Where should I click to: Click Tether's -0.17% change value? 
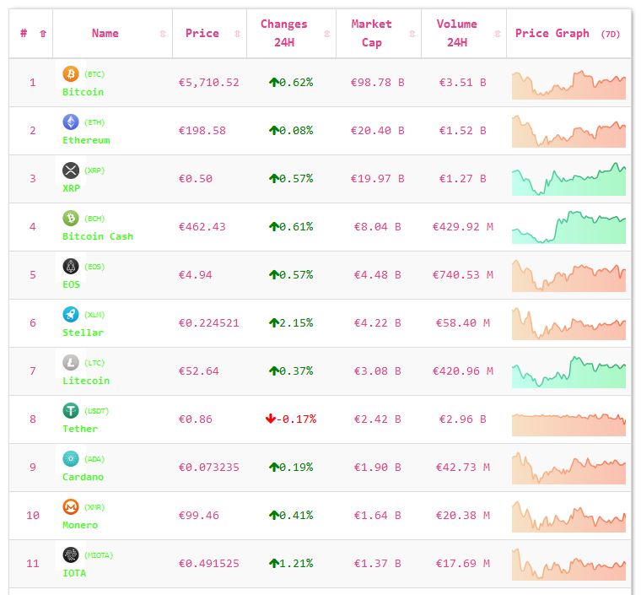coord(290,419)
